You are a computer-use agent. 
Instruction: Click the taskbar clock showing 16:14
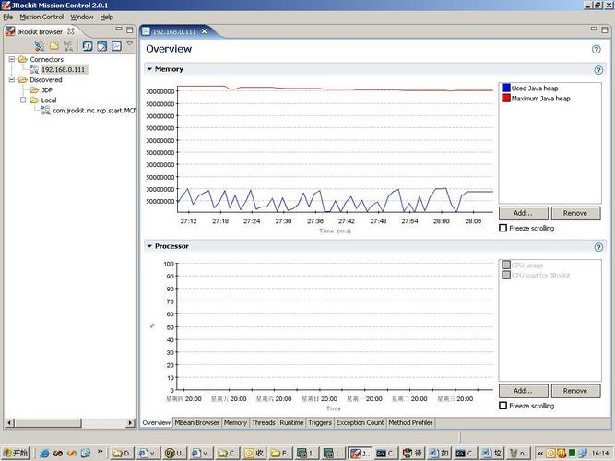pyautogui.click(x=600, y=453)
